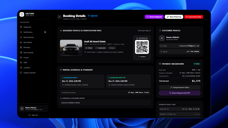Click the Paid status badge

click(x=197, y=64)
